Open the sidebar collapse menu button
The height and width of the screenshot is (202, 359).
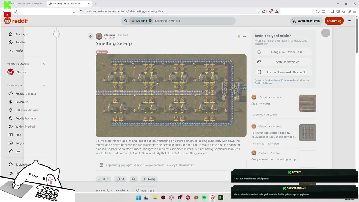point(56,34)
